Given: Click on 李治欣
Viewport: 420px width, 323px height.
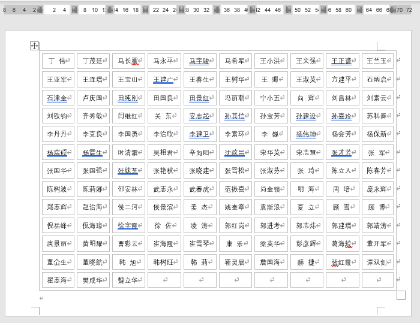Looking at the screenshot, I should click(163, 134).
